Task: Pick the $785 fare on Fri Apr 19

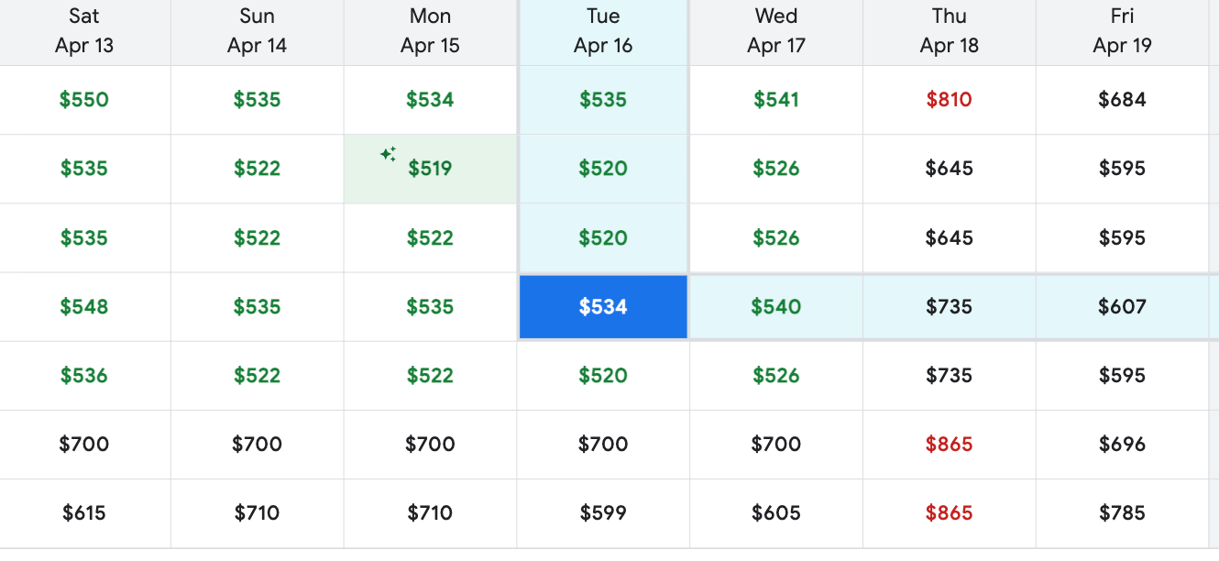Action: coord(1122,513)
